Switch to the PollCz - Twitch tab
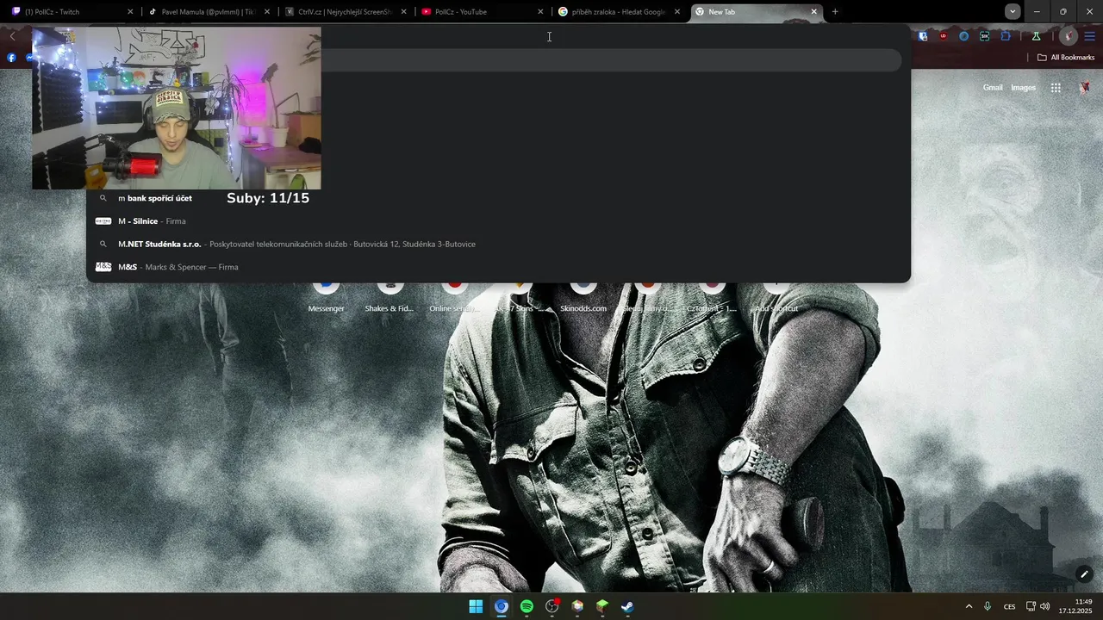Viewport: 1103px width, 620px height. 69,12
